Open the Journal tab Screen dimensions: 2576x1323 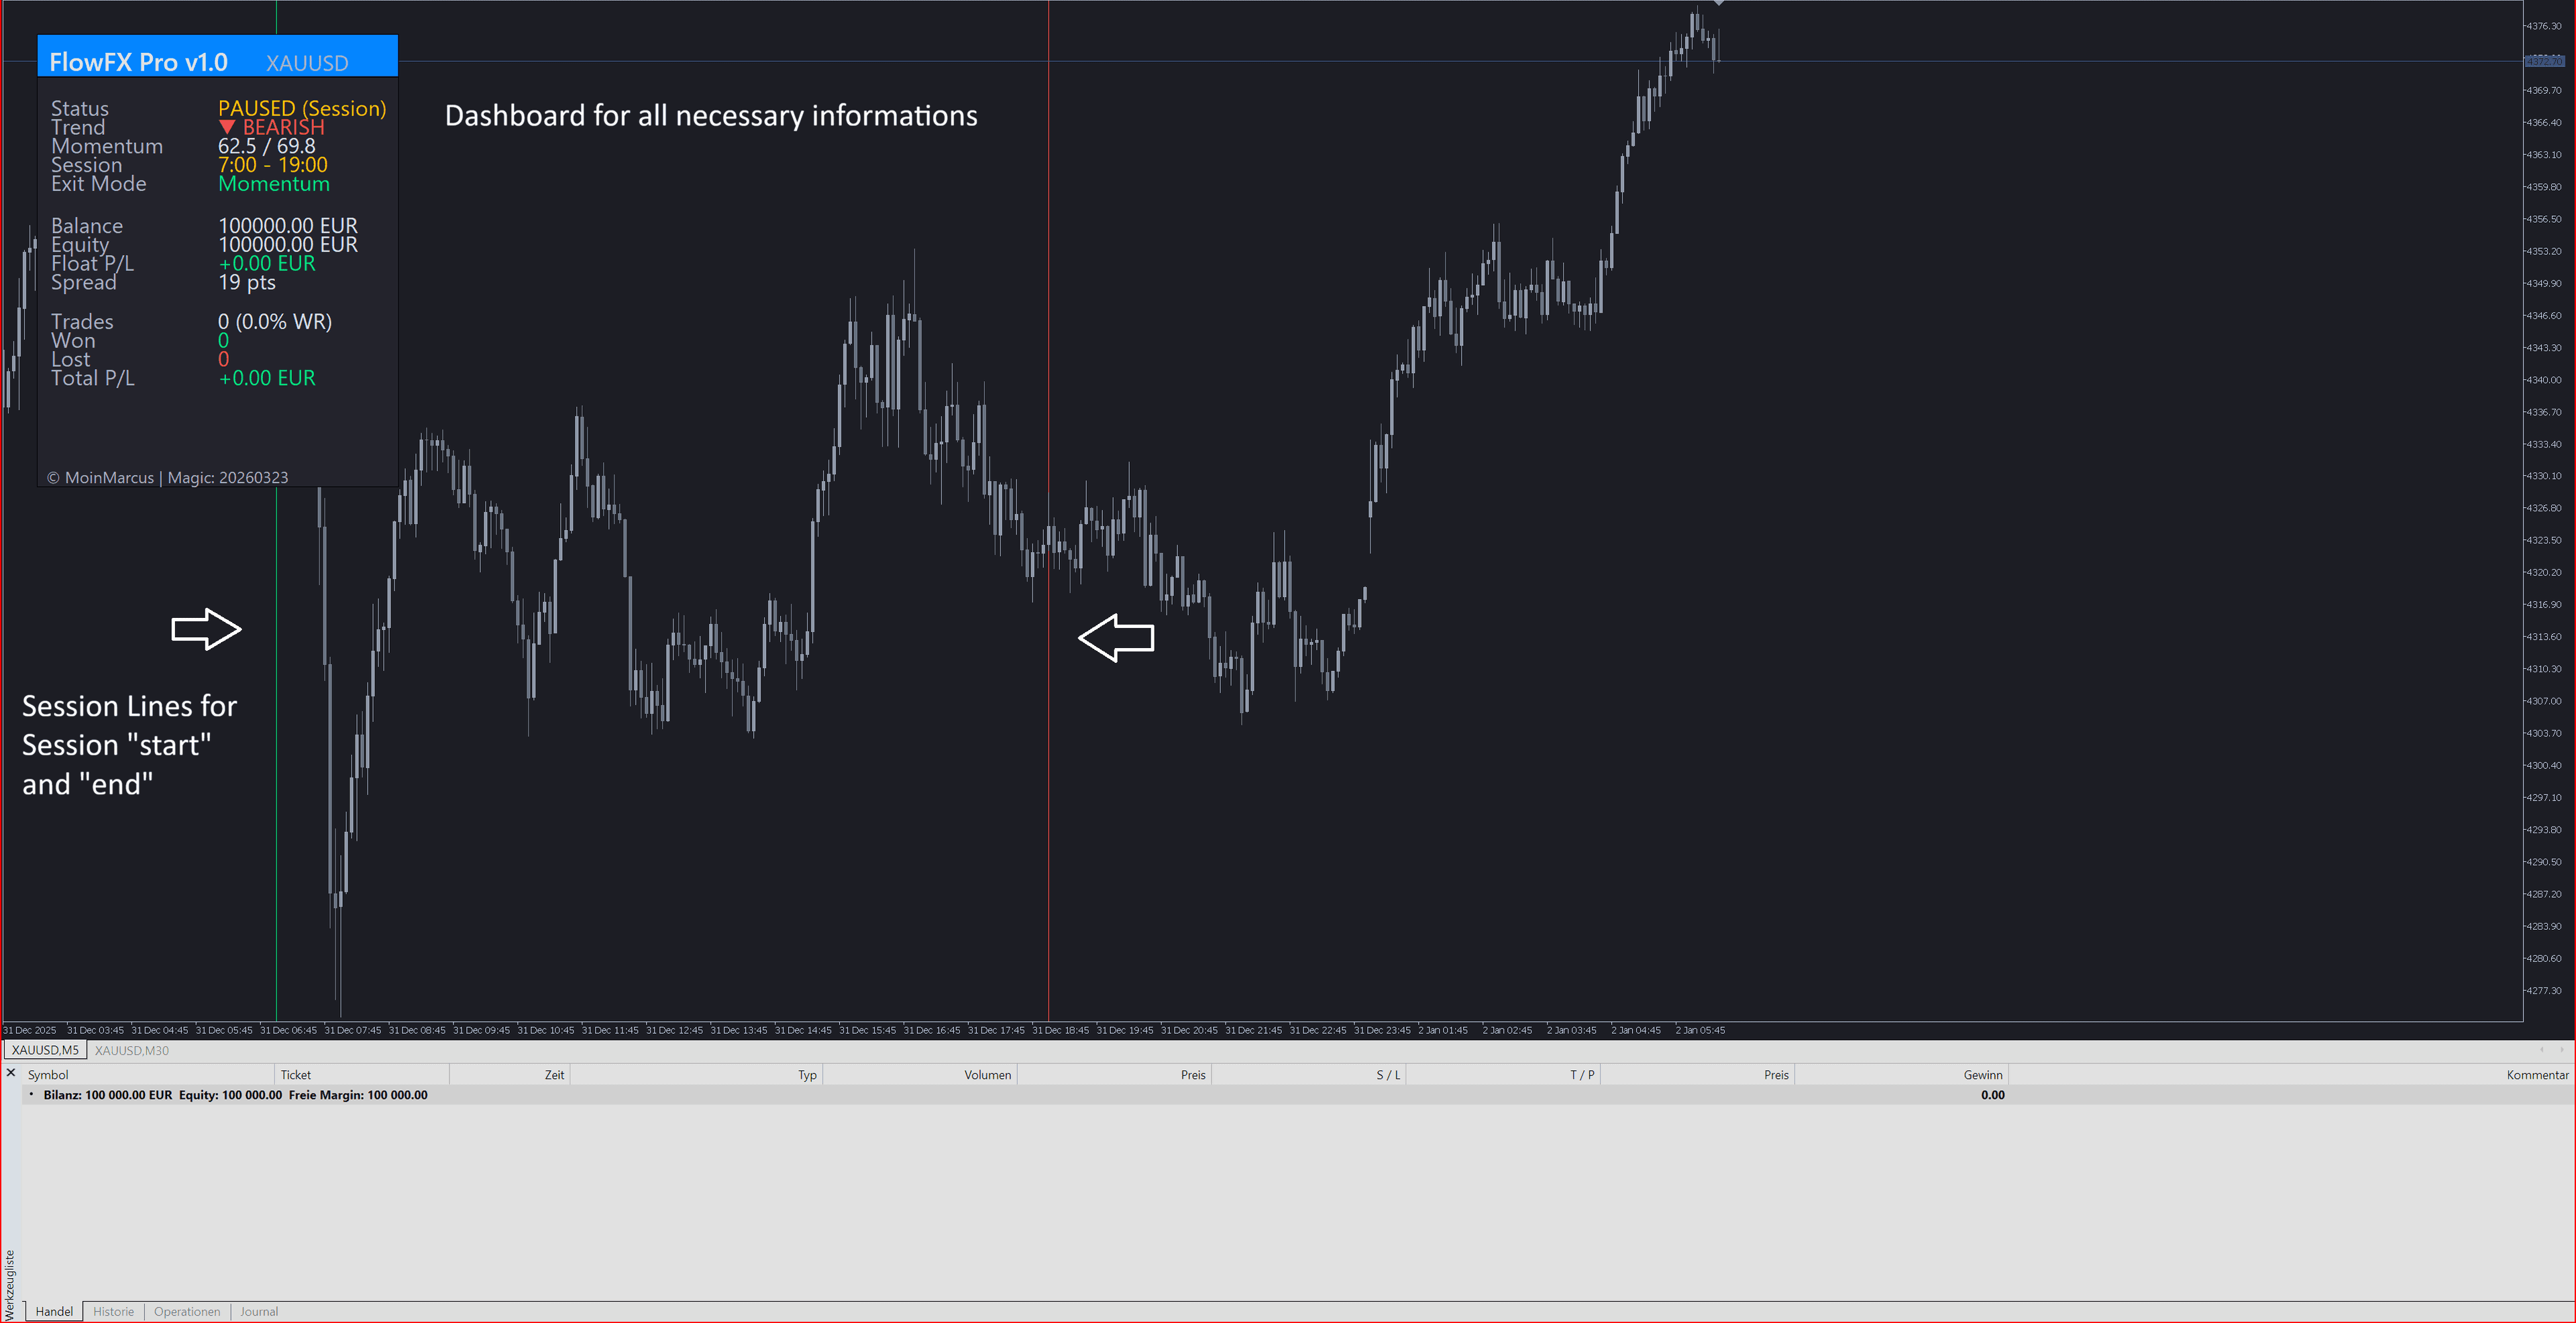pyautogui.click(x=259, y=1311)
